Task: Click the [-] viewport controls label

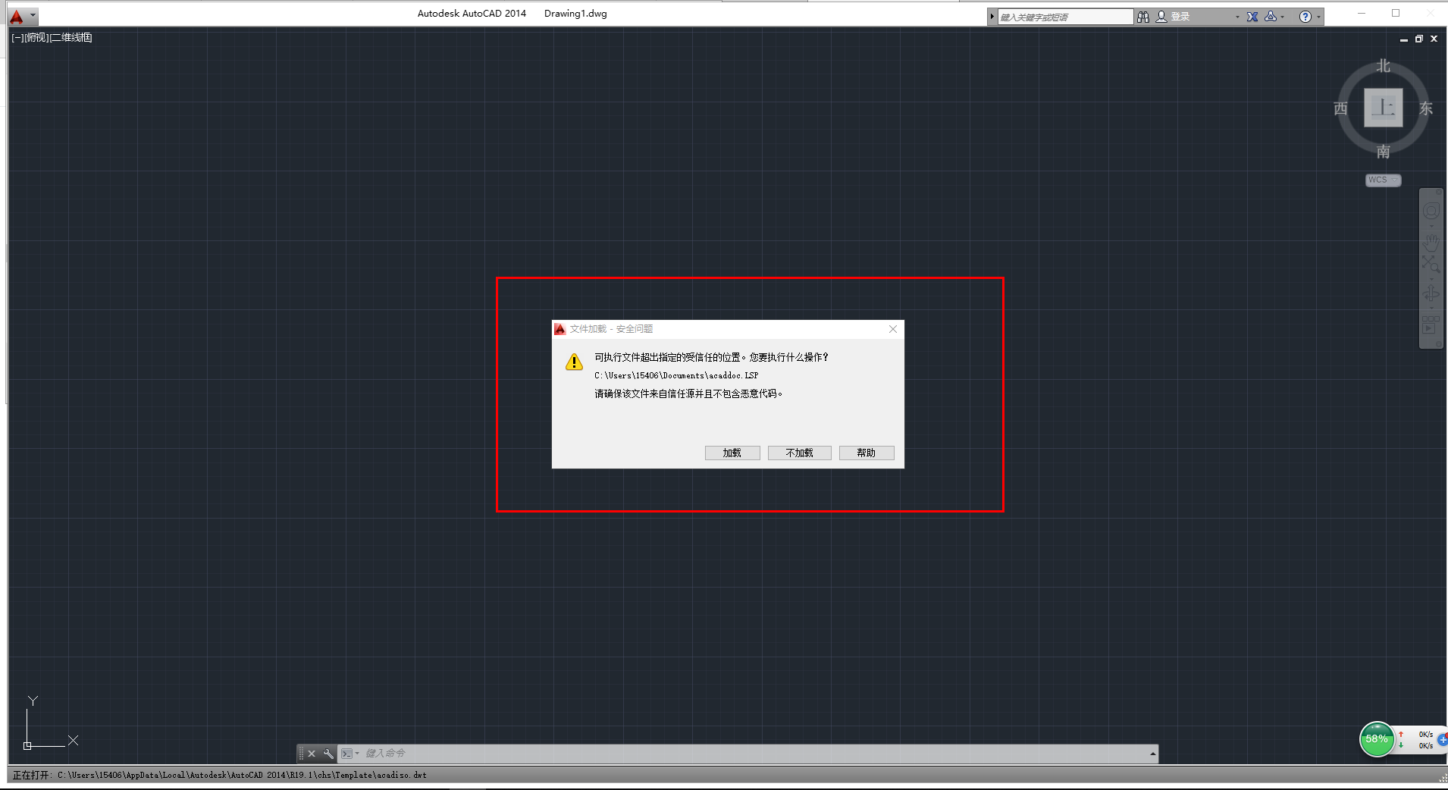Action: coord(17,37)
